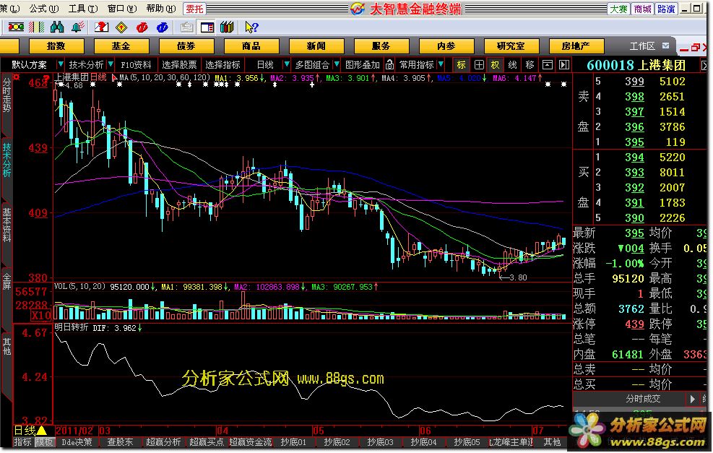Click the 商品 yellow button

click(251, 46)
